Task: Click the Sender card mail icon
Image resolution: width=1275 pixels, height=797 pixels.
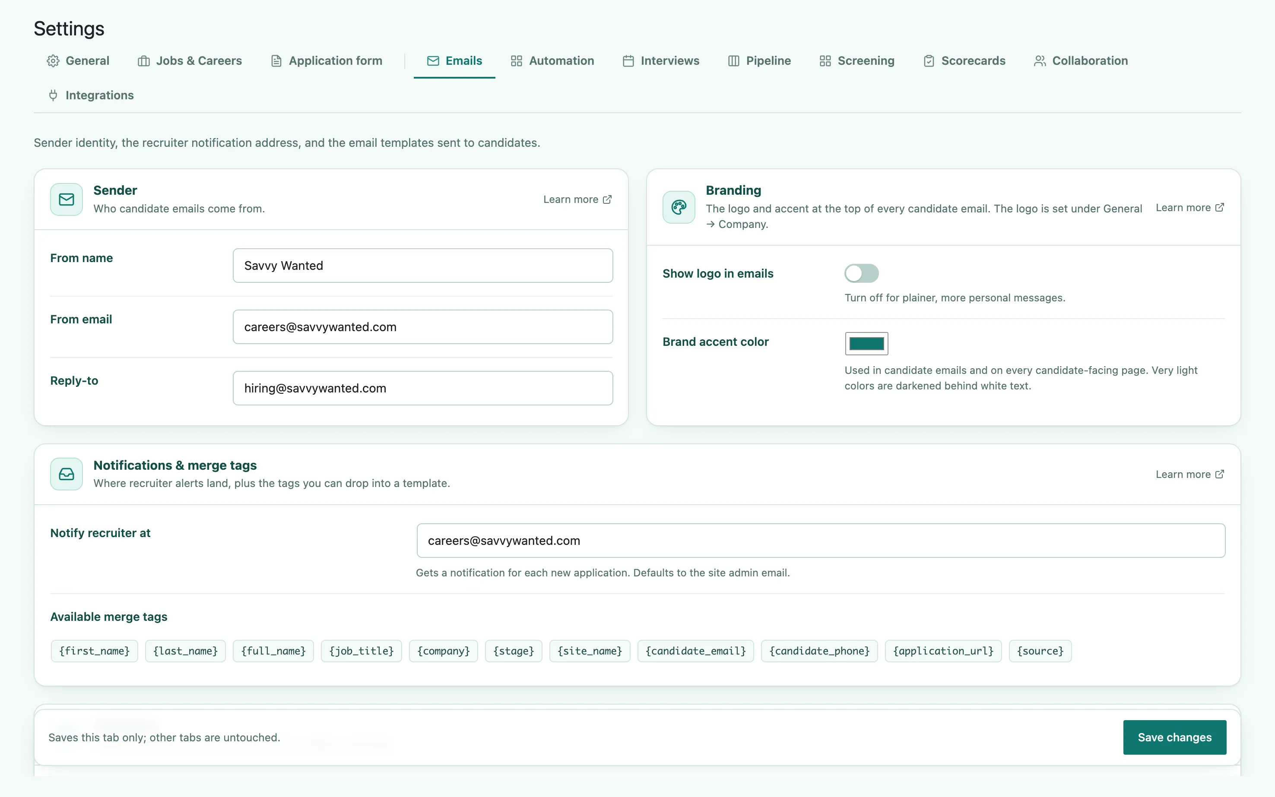Action: (x=67, y=199)
